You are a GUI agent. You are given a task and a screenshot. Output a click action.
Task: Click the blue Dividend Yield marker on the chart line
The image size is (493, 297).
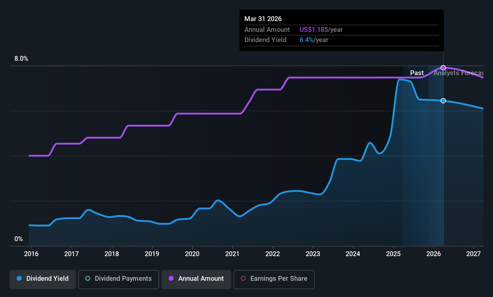click(443, 101)
